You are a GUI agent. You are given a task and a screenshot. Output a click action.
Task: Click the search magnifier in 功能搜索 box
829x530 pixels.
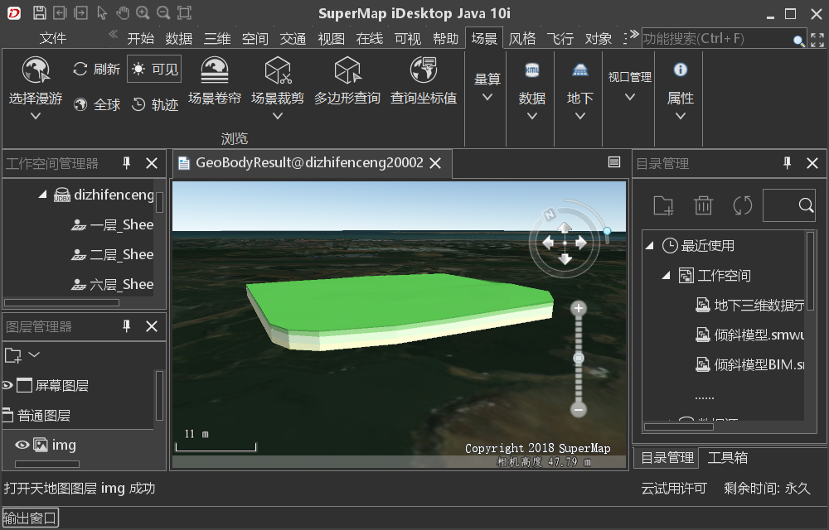point(798,40)
